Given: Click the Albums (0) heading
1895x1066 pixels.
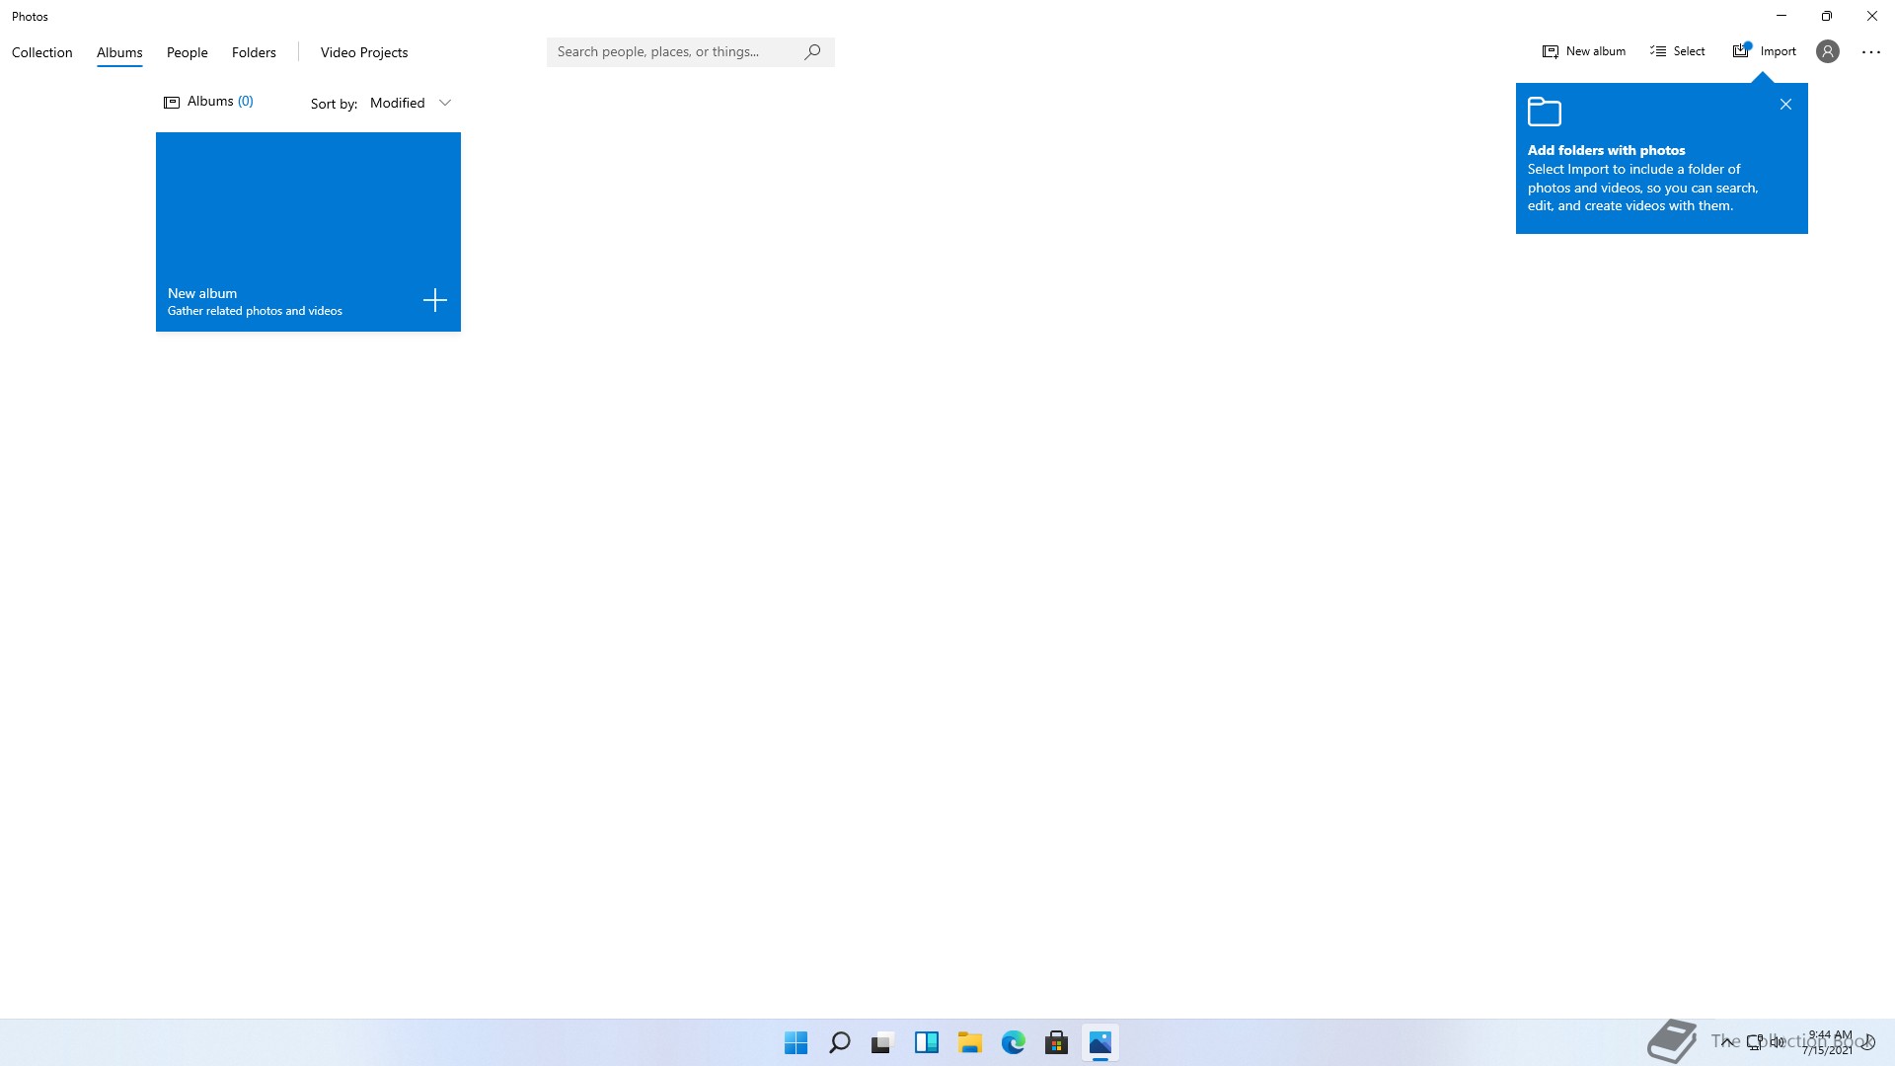Looking at the screenshot, I should (208, 102).
